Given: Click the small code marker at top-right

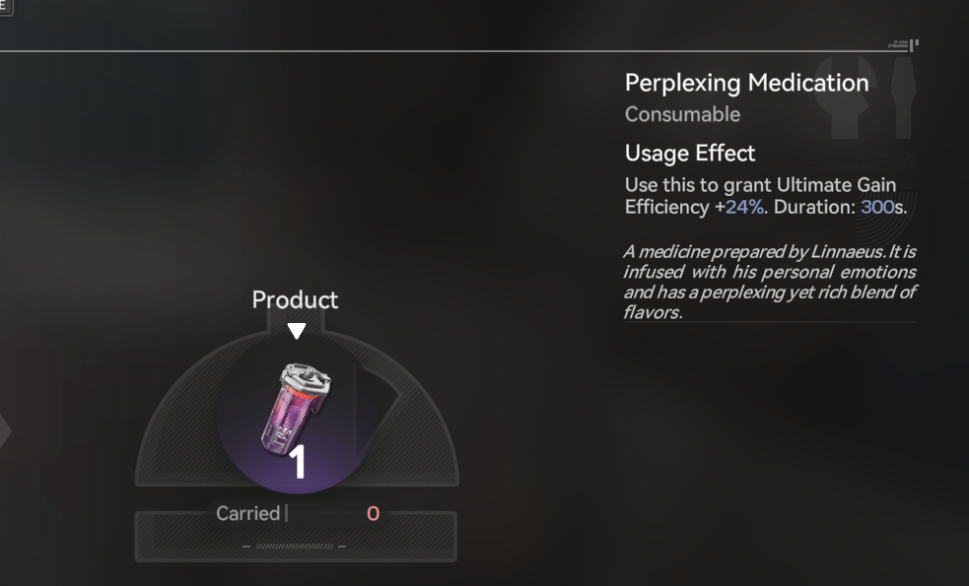Looking at the screenshot, I should pyautogui.click(x=904, y=44).
